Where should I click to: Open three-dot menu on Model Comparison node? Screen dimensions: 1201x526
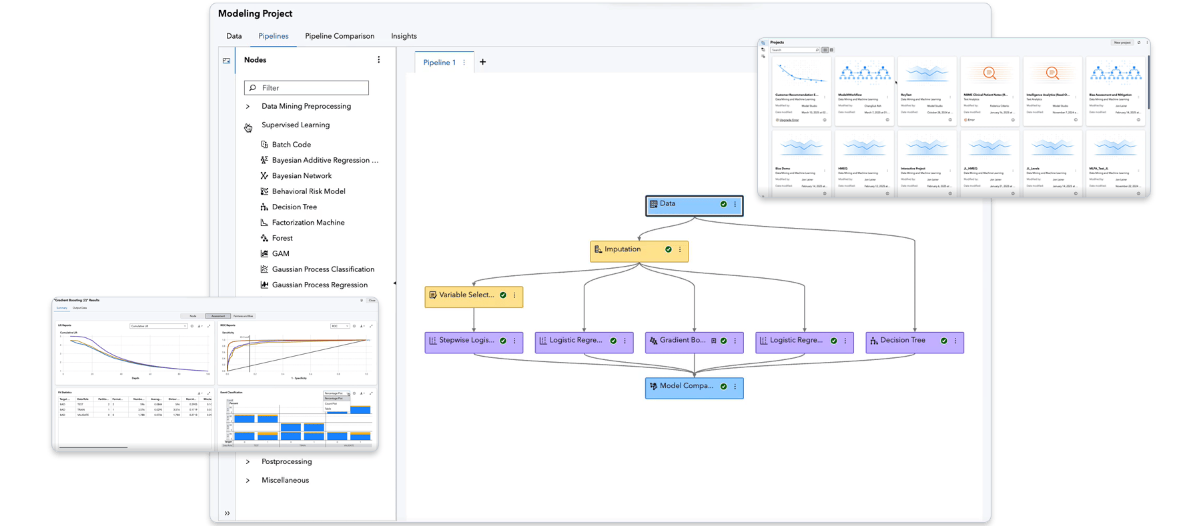[x=735, y=387]
